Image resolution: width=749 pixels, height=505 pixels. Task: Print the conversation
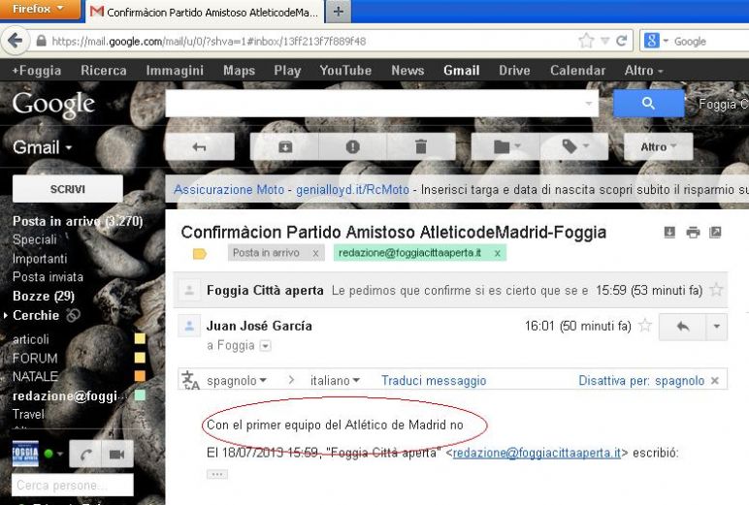[x=693, y=233]
